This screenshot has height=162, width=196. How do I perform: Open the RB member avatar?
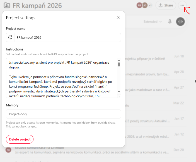pos(139,5)
